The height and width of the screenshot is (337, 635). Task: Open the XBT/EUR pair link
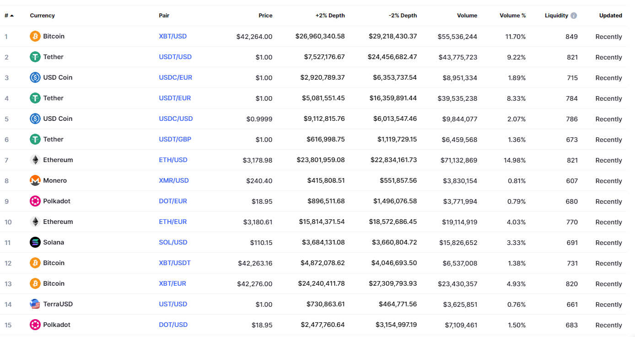172,283
